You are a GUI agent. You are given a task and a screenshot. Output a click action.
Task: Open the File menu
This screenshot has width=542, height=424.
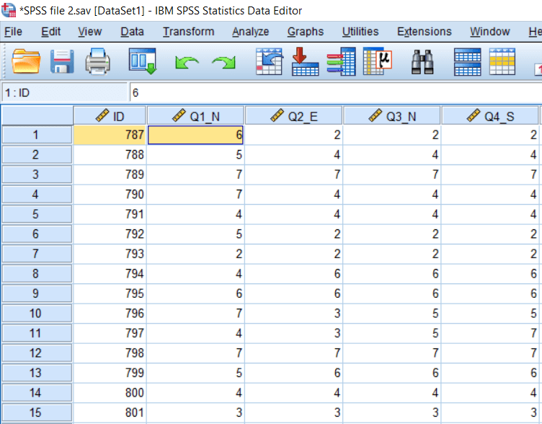click(x=13, y=32)
